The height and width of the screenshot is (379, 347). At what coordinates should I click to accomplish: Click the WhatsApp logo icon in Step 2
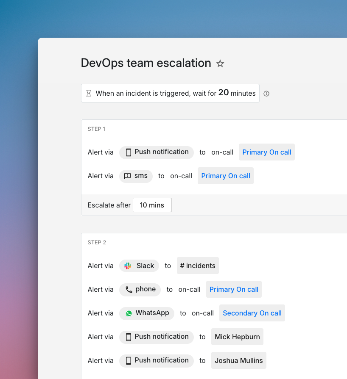tap(129, 313)
